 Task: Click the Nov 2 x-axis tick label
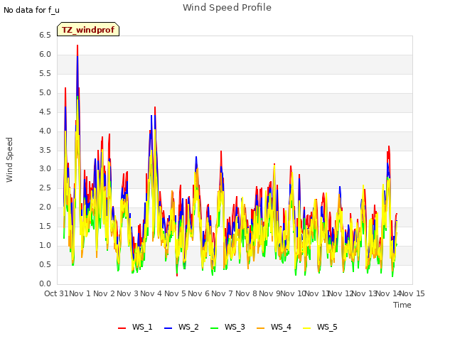click(104, 293)
